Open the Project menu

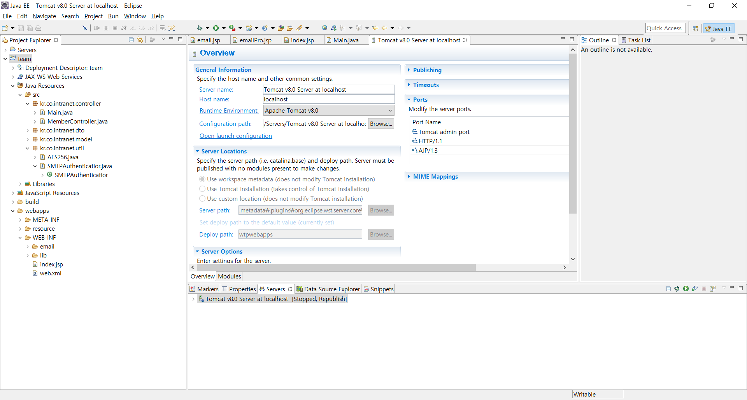93,16
